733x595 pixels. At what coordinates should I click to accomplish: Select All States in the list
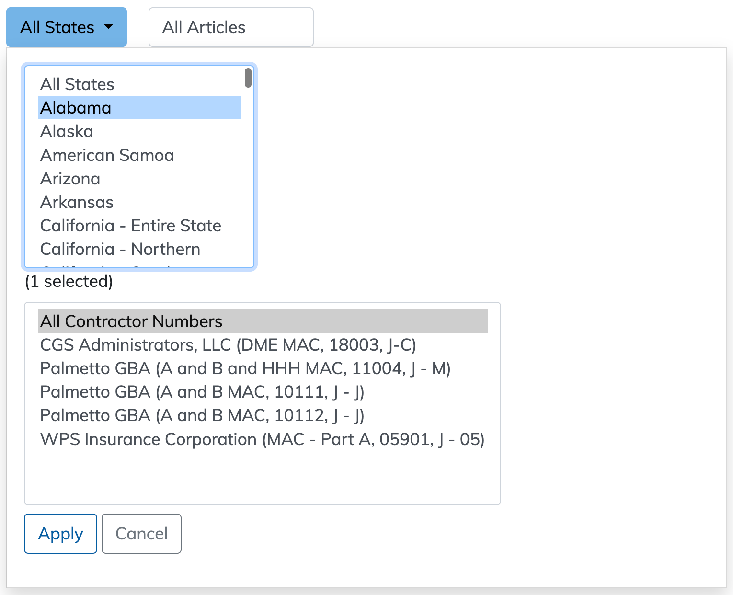[77, 84]
